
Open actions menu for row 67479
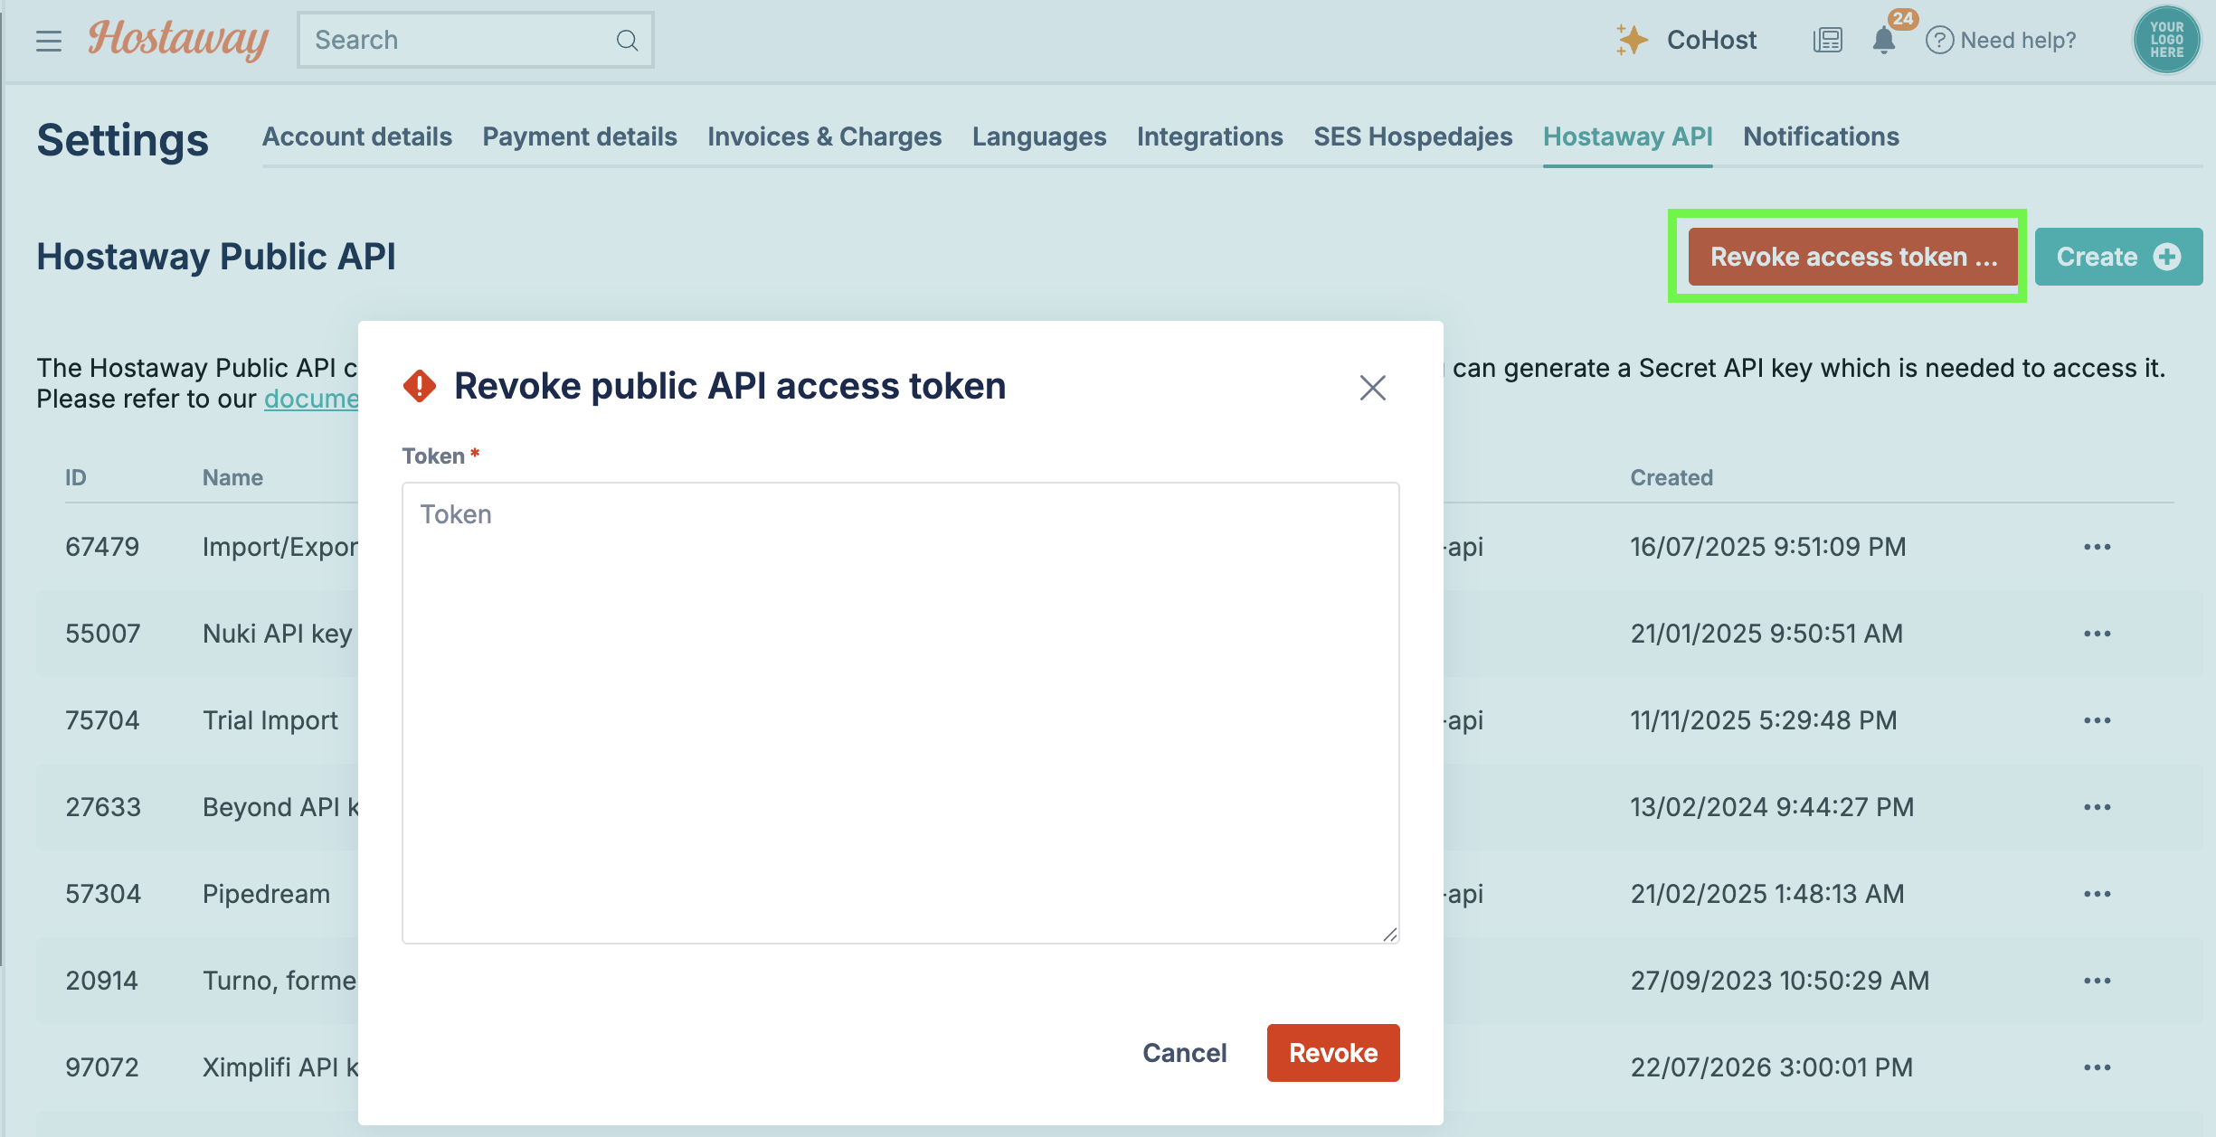2098,547
